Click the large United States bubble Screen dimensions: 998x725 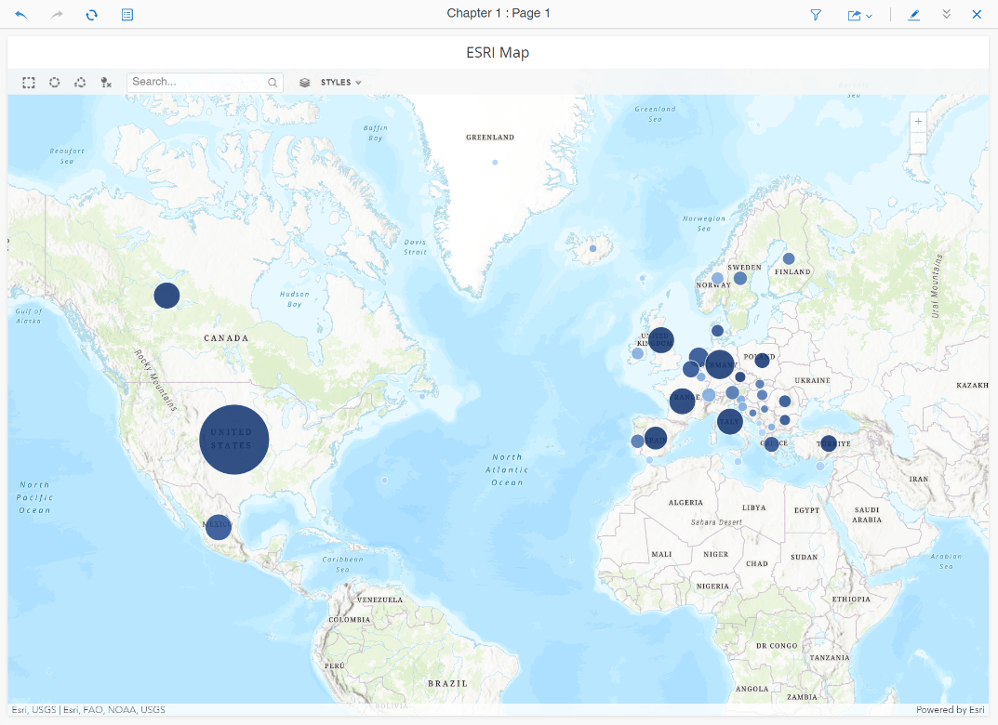coord(233,440)
